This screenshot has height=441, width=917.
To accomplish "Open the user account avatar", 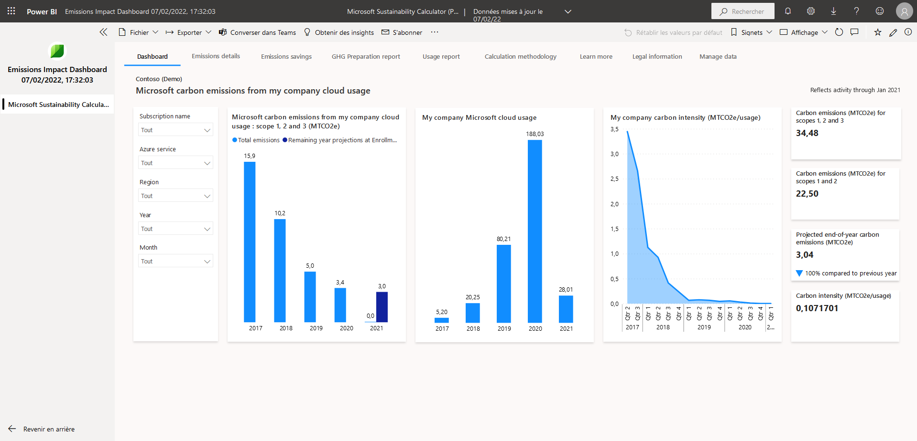I will [904, 11].
